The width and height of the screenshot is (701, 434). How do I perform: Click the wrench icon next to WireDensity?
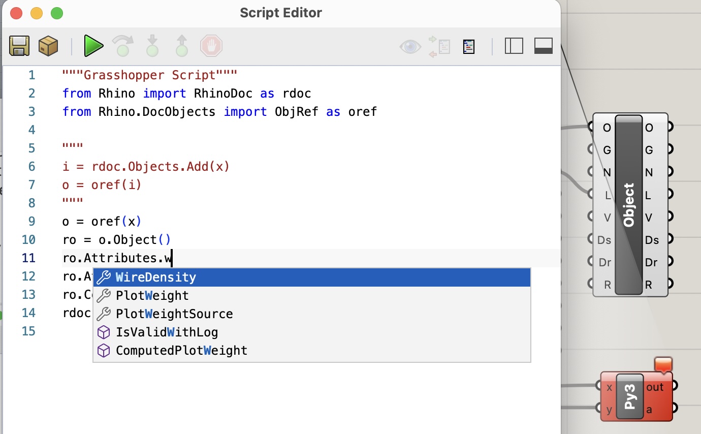click(x=104, y=277)
